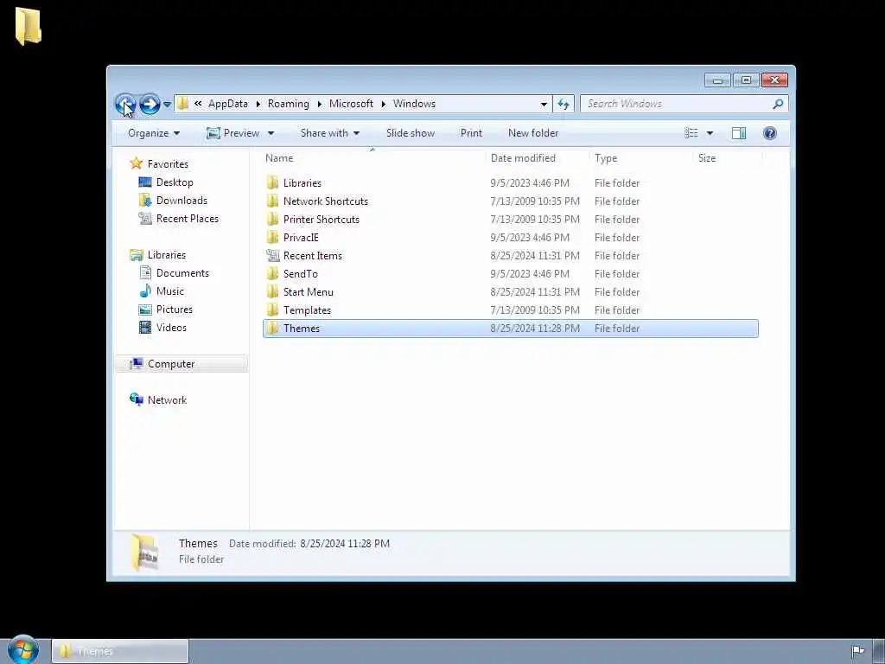The image size is (885, 664).
Task: Navigate to Microsoft in the address bar
Action: pyautogui.click(x=351, y=104)
